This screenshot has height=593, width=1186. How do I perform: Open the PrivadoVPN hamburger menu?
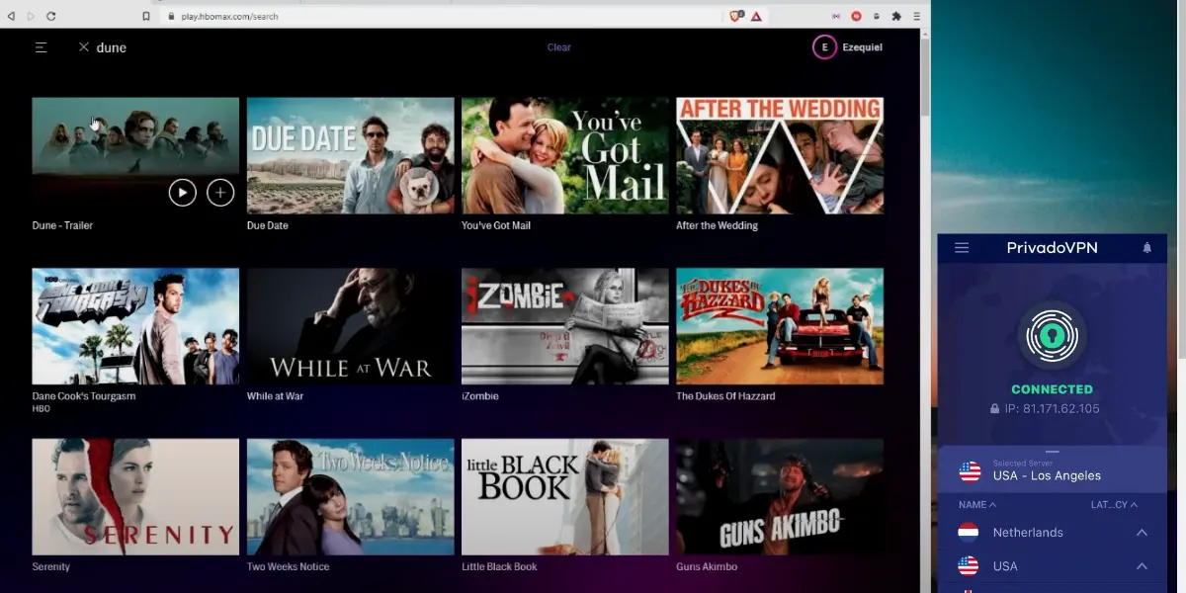[962, 248]
